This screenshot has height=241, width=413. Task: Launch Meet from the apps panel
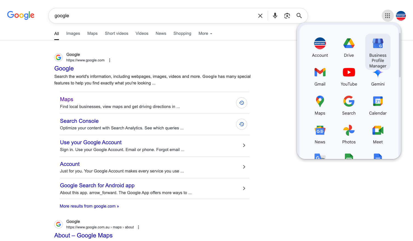click(x=378, y=135)
